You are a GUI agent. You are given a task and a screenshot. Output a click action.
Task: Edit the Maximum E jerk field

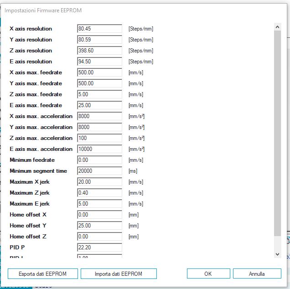[x=99, y=204]
